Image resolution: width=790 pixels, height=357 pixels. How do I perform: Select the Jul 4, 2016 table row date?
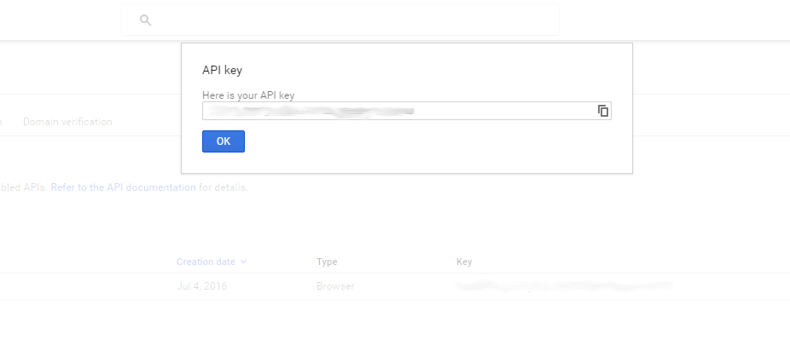point(201,286)
